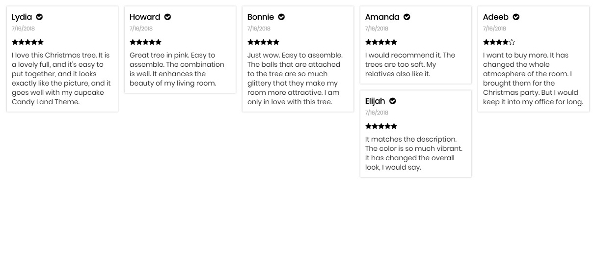Viewport: 596px width, 263px height.
Task: Click verified checkmark badge next to Adeeb
Action: point(516,17)
